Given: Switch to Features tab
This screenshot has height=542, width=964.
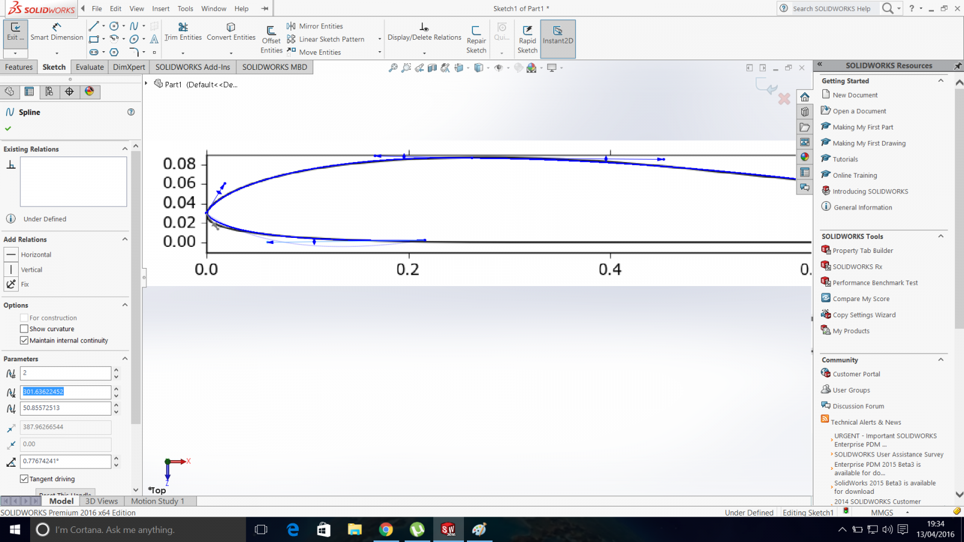Looking at the screenshot, I should [x=19, y=67].
